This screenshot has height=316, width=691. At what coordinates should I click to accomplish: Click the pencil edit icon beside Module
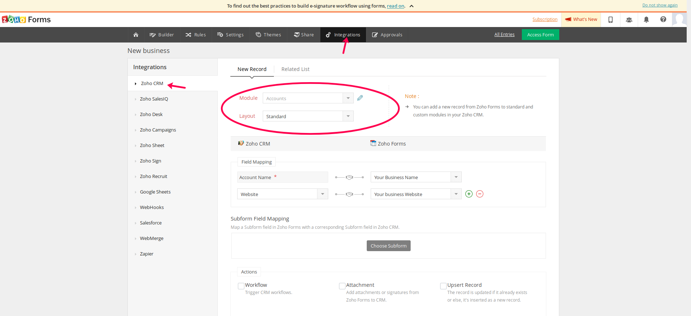pyautogui.click(x=360, y=98)
